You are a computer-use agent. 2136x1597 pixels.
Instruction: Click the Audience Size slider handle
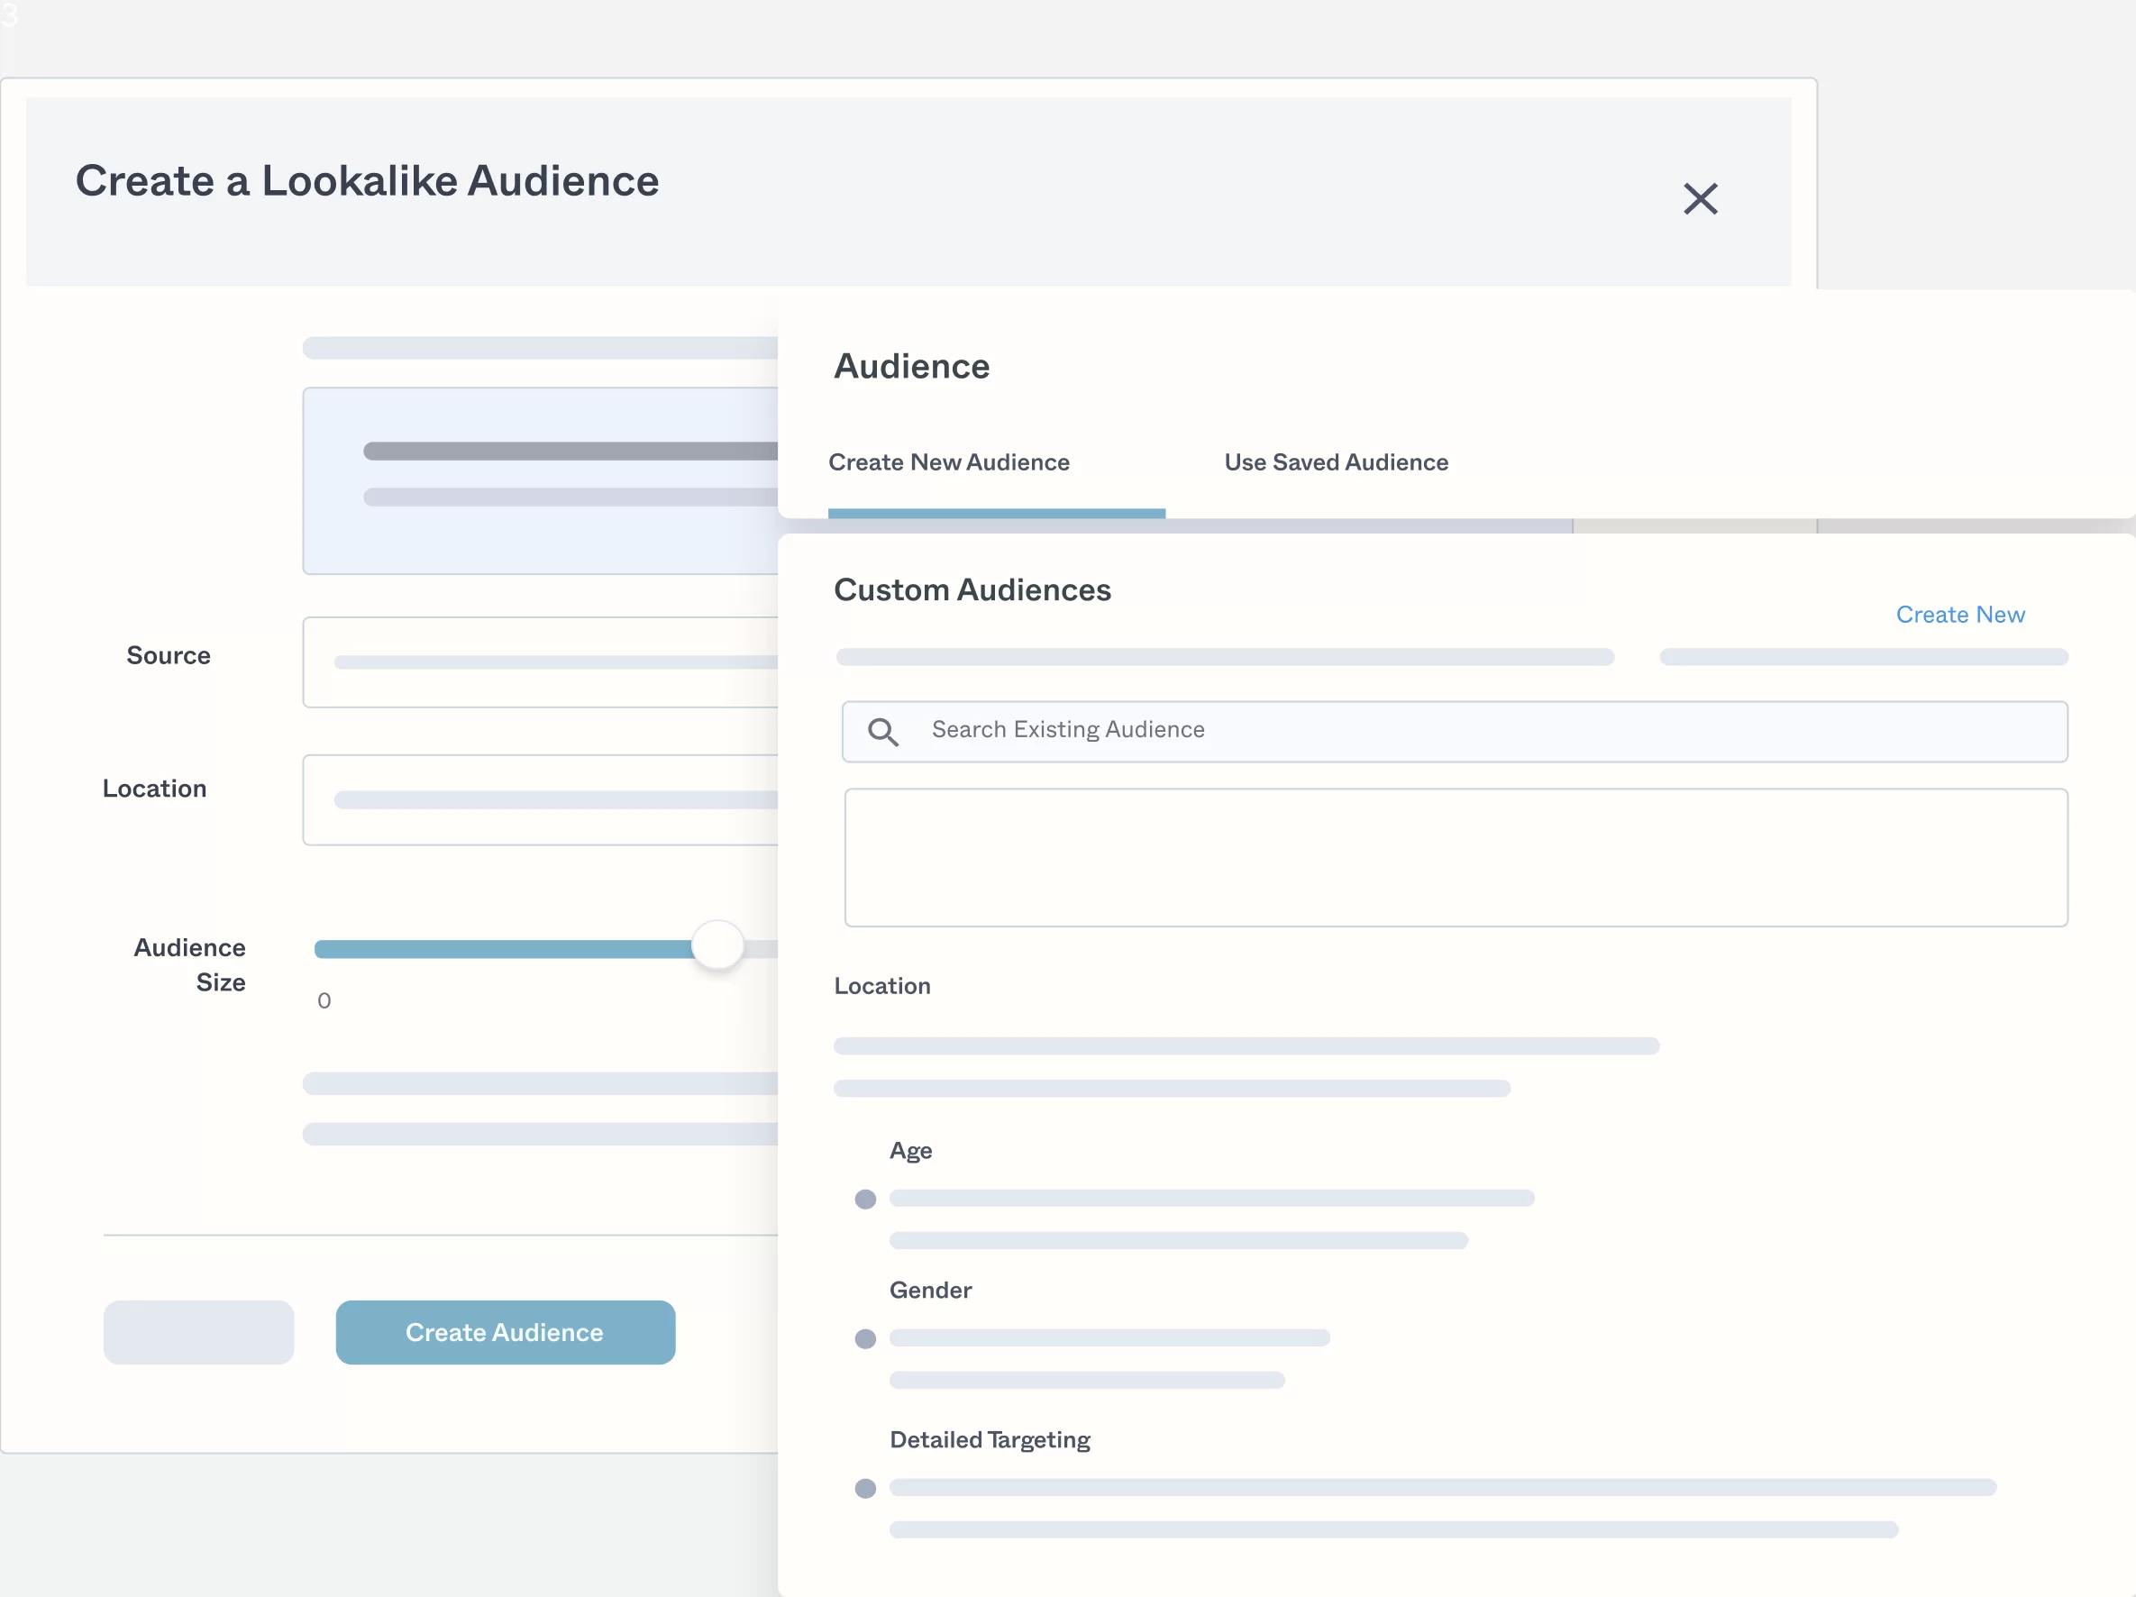717,946
